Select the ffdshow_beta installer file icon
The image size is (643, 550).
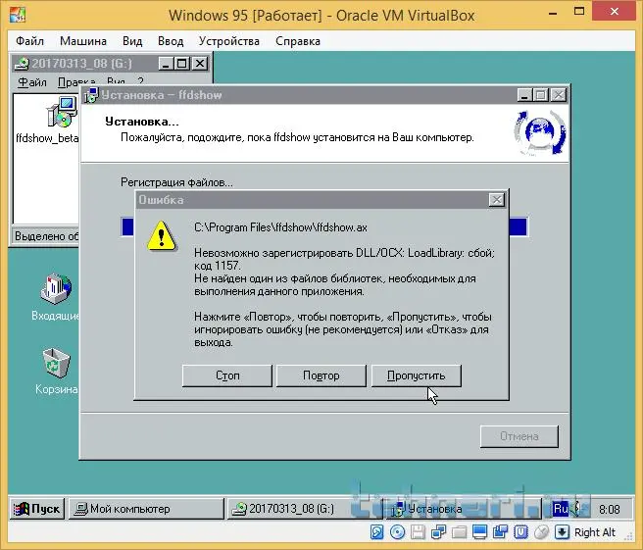point(62,112)
